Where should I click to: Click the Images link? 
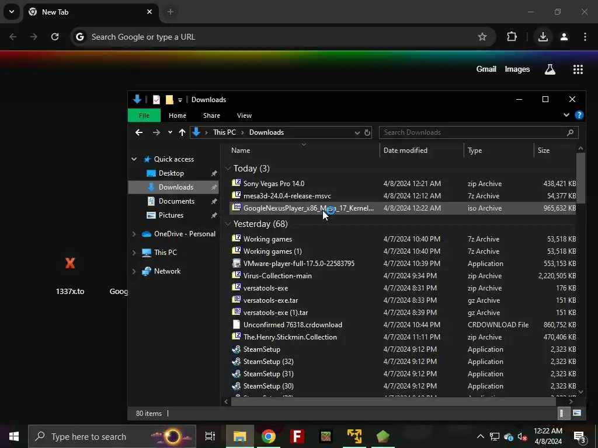tap(517, 69)
